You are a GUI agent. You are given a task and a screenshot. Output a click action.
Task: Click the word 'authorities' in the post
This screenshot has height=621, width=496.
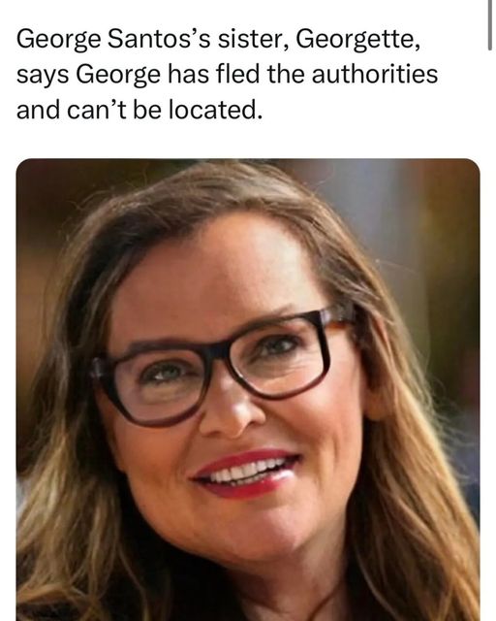click(375, 75)
